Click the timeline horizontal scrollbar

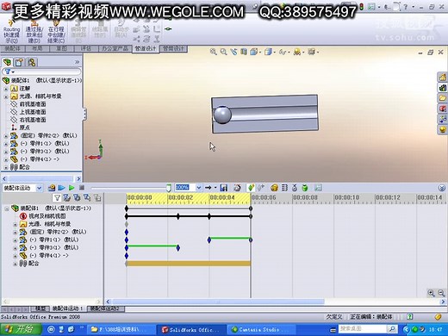pos(218,302)
